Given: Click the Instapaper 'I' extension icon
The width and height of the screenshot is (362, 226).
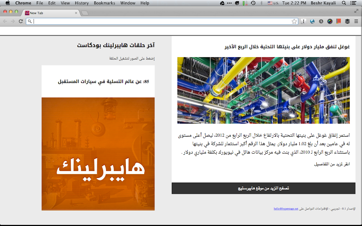Looking at the screenshot, I should pos(303,21).
